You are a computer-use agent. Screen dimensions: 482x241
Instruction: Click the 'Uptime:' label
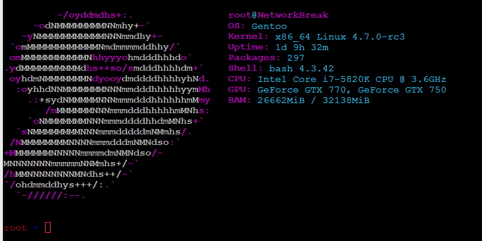click(x=248, y=48)
